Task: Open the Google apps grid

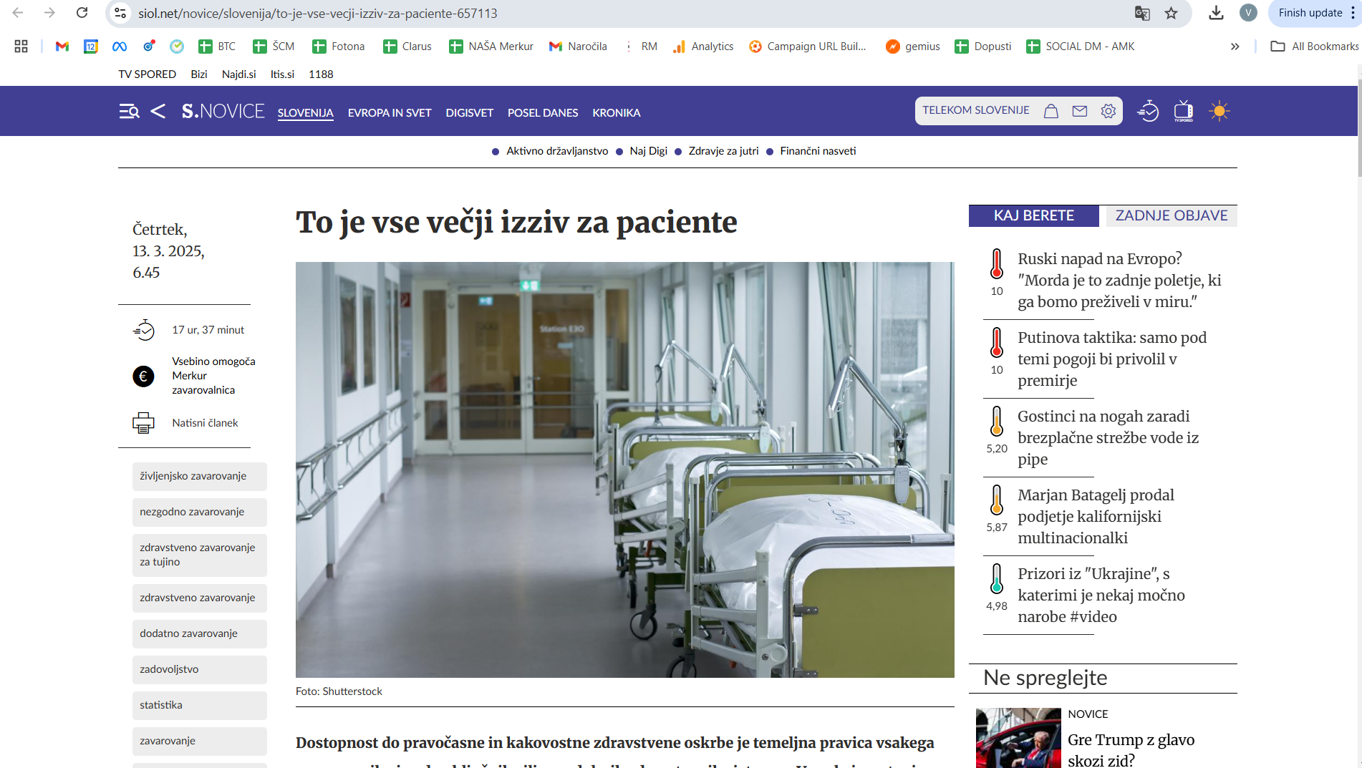Action: click(21, 47)
